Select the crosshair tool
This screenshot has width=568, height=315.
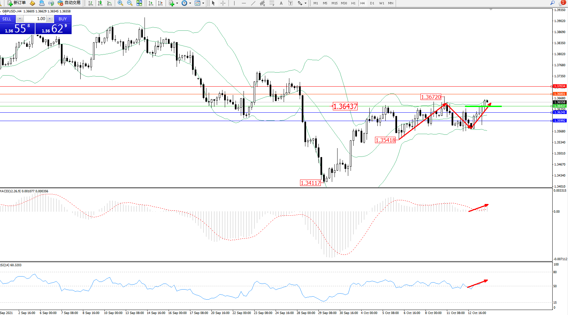click(x=223, y=3)
